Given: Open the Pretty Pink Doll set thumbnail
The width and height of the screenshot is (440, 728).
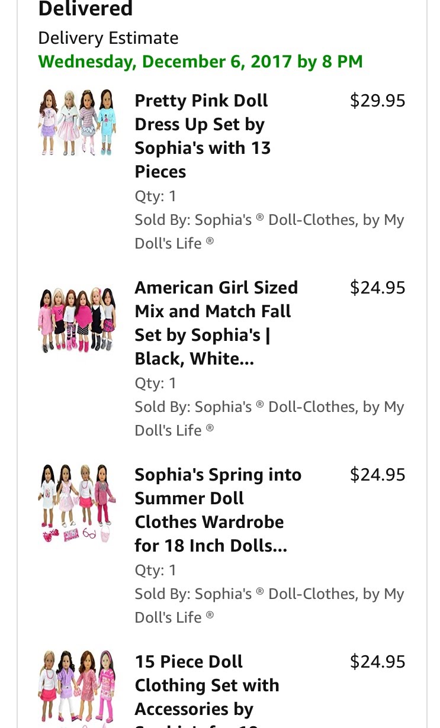Looking at the screenshot, I should point(77,123).
